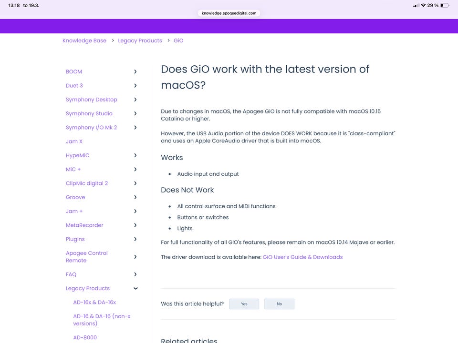Viewport: 458px width, 343px height.
Task: Open Apogee Control Remote category
Action: pos(87,257)
